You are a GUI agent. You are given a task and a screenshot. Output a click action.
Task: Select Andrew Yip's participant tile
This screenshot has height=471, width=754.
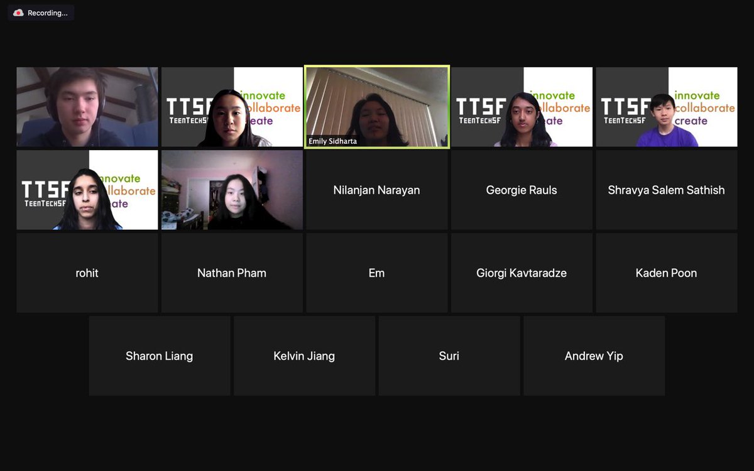[594, 355]
